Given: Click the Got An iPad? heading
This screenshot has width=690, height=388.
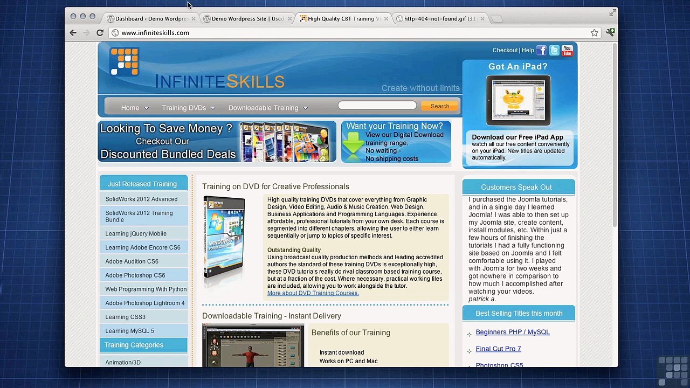Looking at the screenshot, I should tap(518, 66).
